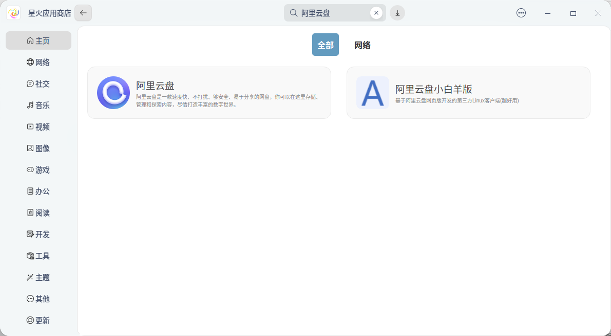Switch to the 全部 filter tab
This screenshot has width=611, height=336.
[325, 45]
